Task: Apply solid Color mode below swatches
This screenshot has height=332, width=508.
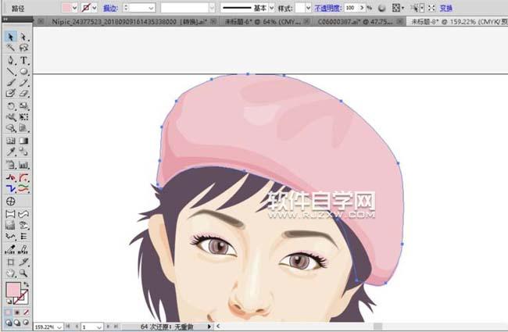Action: (x=9, y=312)
